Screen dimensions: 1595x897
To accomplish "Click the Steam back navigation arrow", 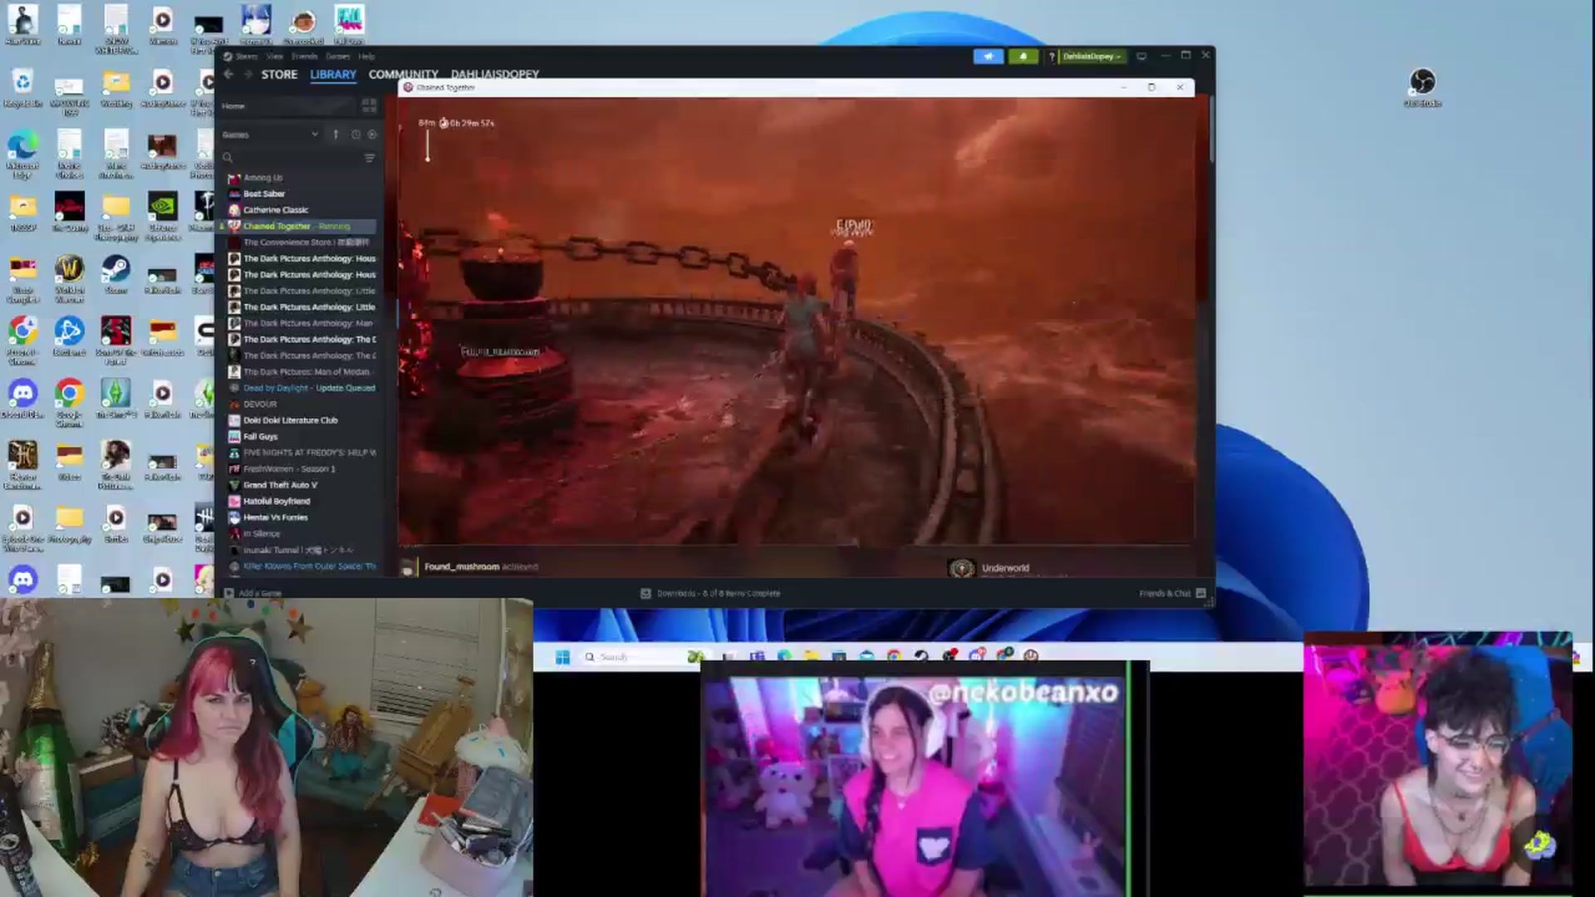I will tap(228, 74).
